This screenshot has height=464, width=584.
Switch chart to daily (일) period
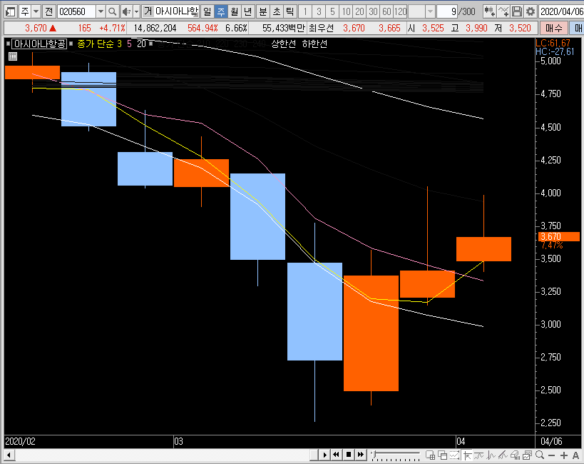(x=207, y=12)
